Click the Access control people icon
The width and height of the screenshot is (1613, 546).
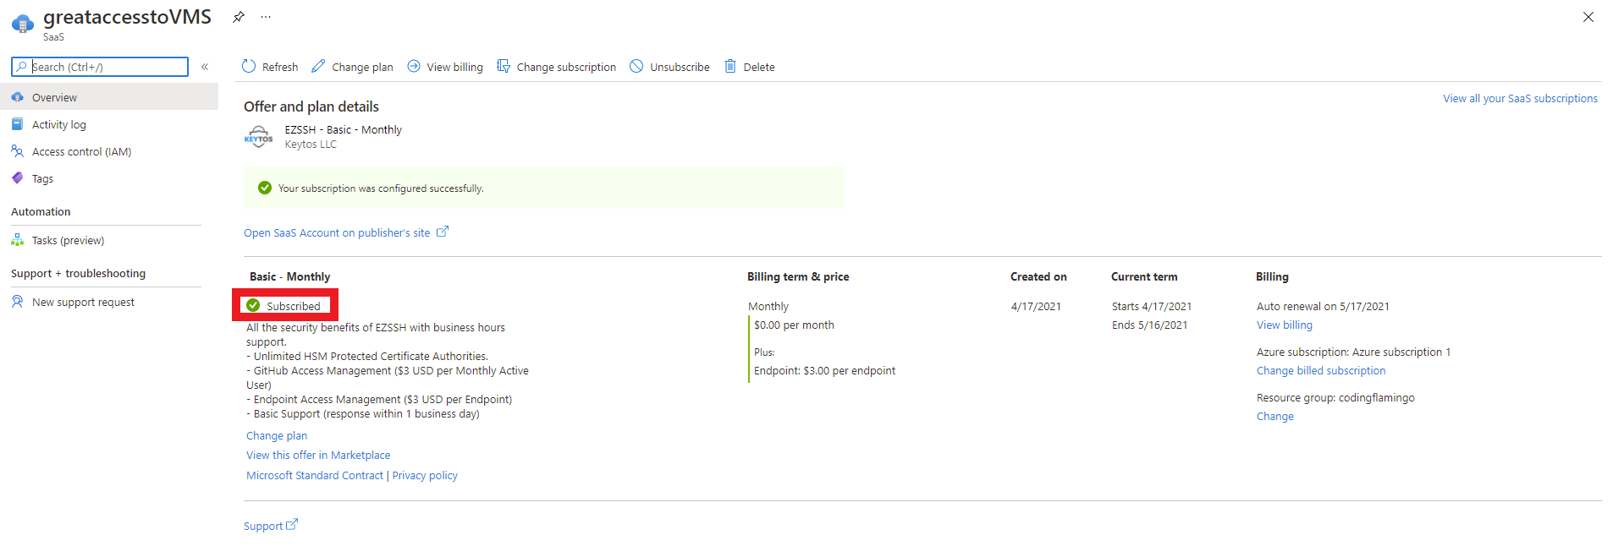[17, 151]
